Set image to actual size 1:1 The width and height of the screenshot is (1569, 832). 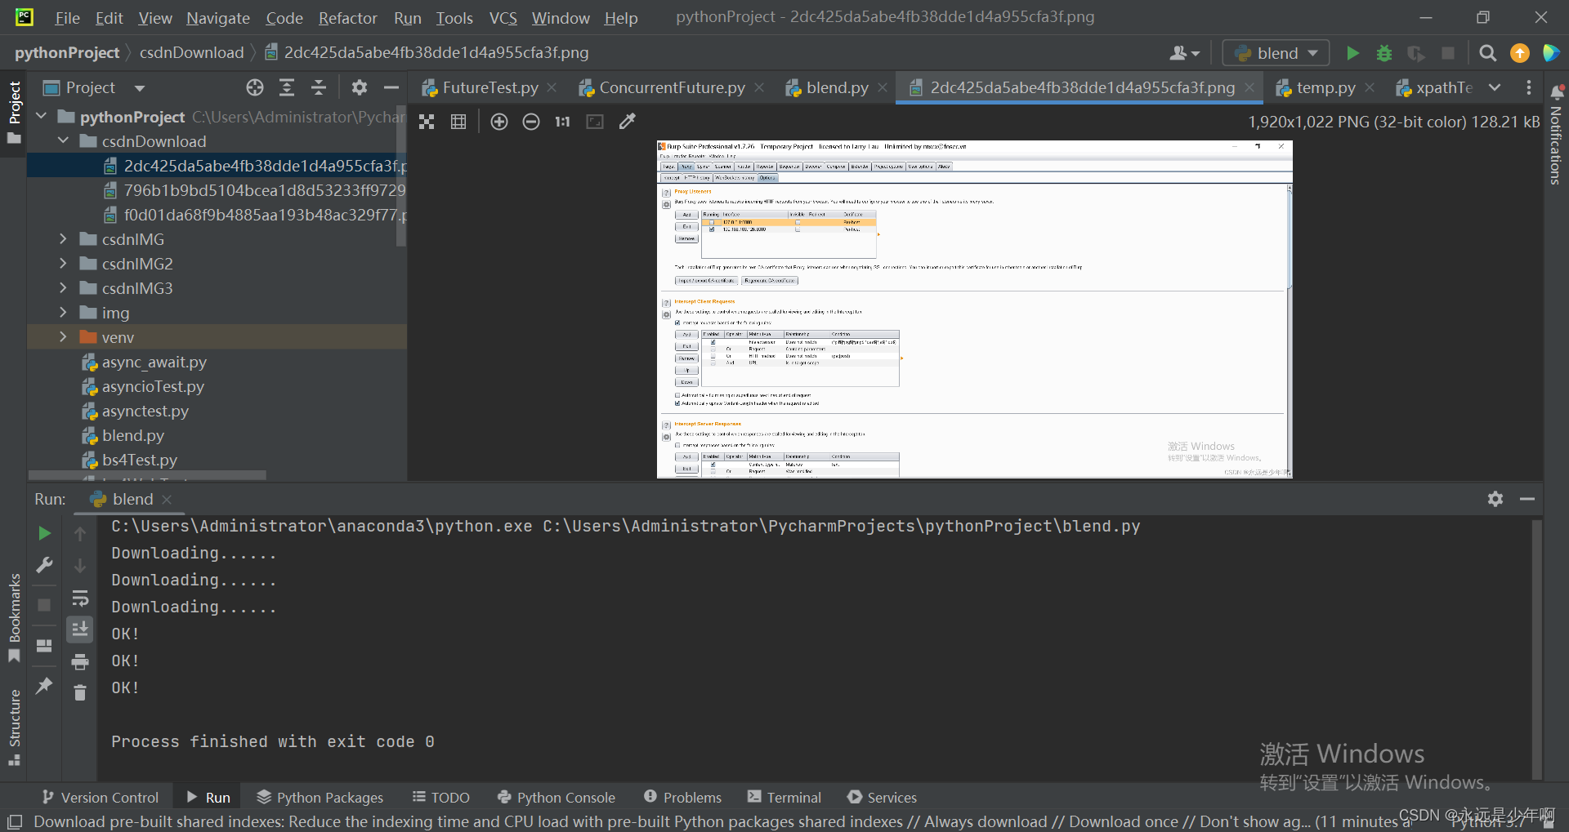point(563,122)
